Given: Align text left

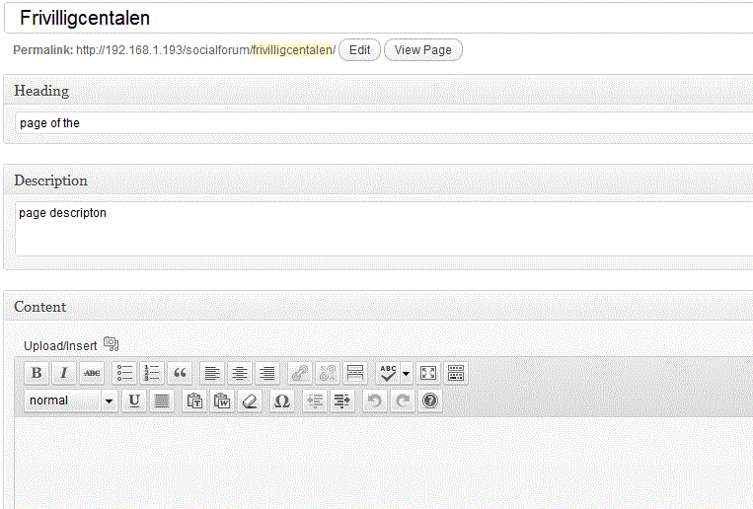Looking at the screenshot, I should pyautogui.click(x=212, y=373).
